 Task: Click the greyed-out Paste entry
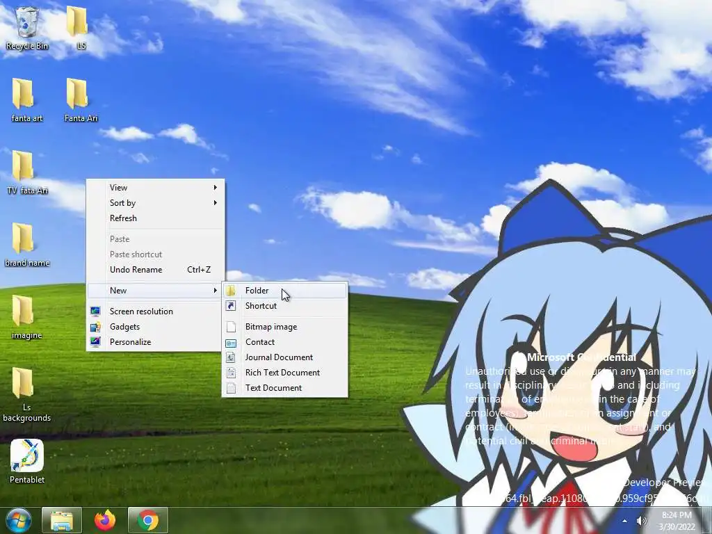click(x=155, y=239)
